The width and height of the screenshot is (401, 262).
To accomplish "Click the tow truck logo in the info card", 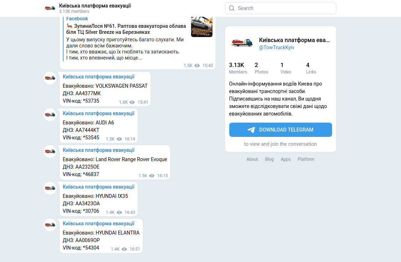I will coord(242,42).
